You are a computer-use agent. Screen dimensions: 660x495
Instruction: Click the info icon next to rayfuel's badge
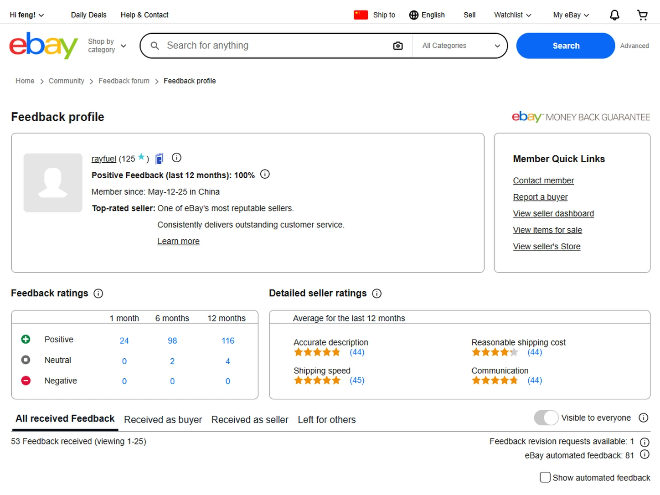point(176,158)
